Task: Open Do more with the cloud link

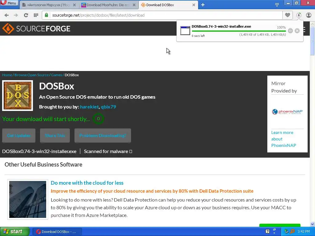Action: [x=87, y=183]
